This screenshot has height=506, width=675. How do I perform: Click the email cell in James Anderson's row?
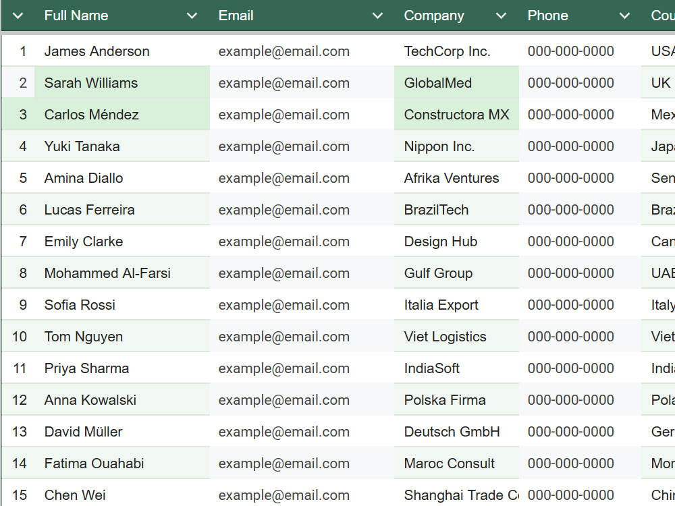point(302,51)
